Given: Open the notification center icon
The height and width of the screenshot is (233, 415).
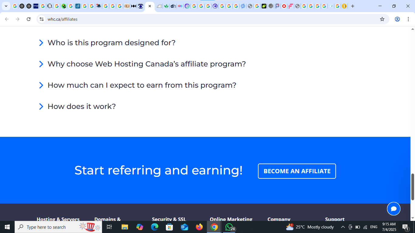Looking at the screenshot, I should coord(405,227).
